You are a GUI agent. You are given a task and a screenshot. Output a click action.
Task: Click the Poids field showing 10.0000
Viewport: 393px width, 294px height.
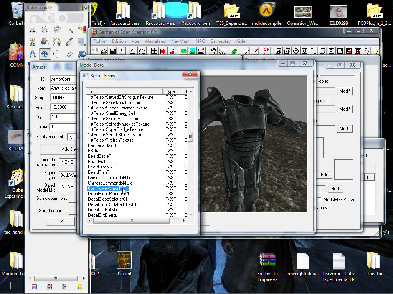tap(64, 107)
